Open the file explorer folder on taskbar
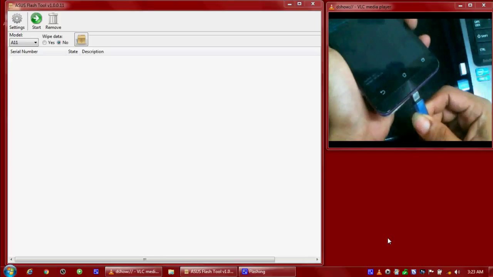493x277 pixels. [171, 272]
